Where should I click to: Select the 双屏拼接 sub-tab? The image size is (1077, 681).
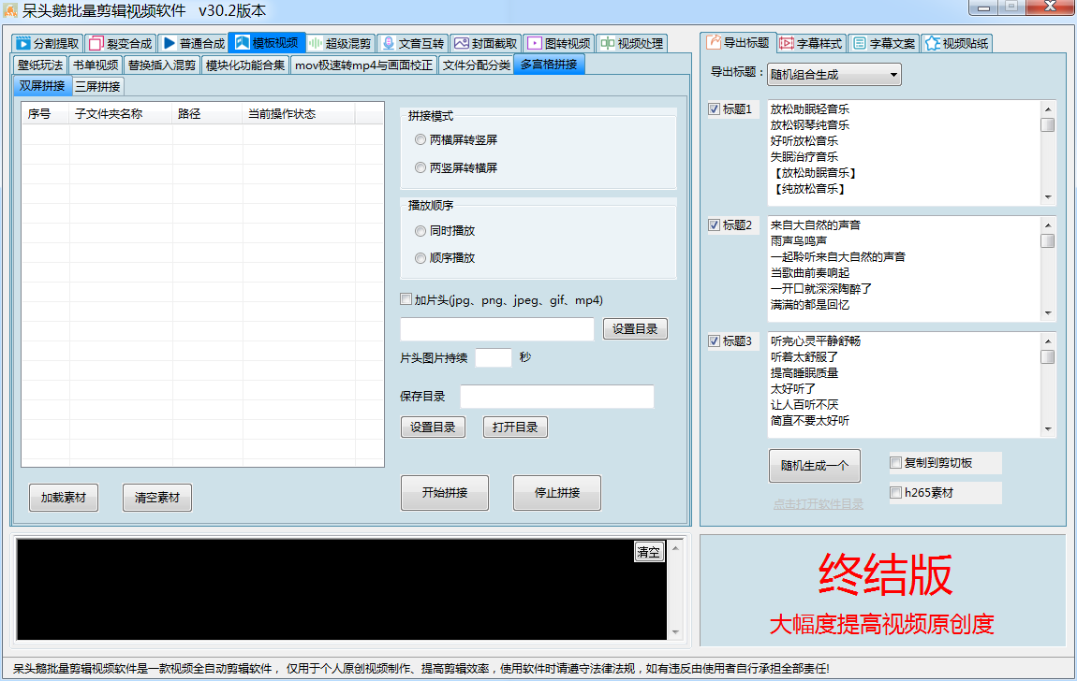point(42,86)
